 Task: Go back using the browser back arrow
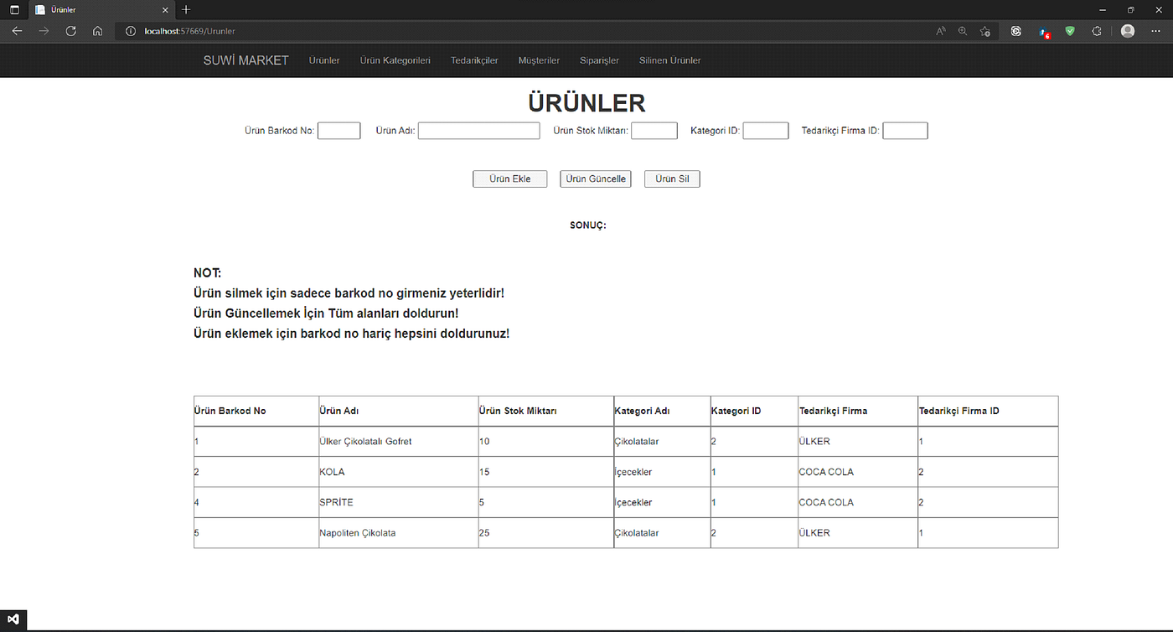coord(17,31)
